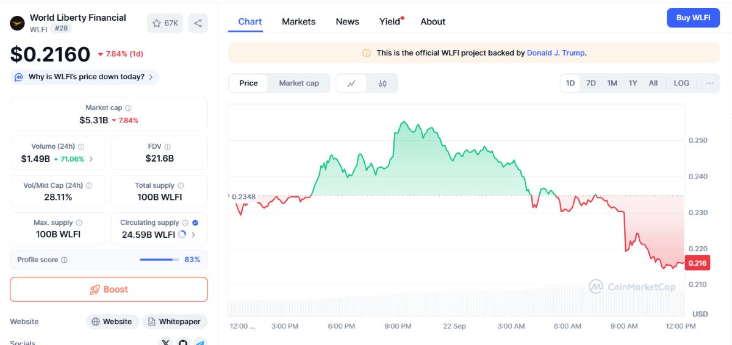The height and width of the screenshot is (345, 732).
Task: Expand Circulating supply details chevron
Action: click(x=193, y=235)
